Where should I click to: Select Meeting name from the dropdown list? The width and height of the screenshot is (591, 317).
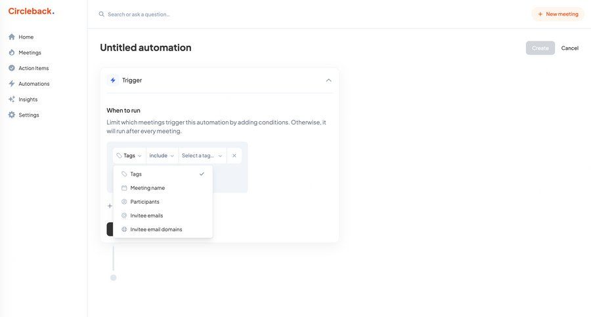point(148,188)
